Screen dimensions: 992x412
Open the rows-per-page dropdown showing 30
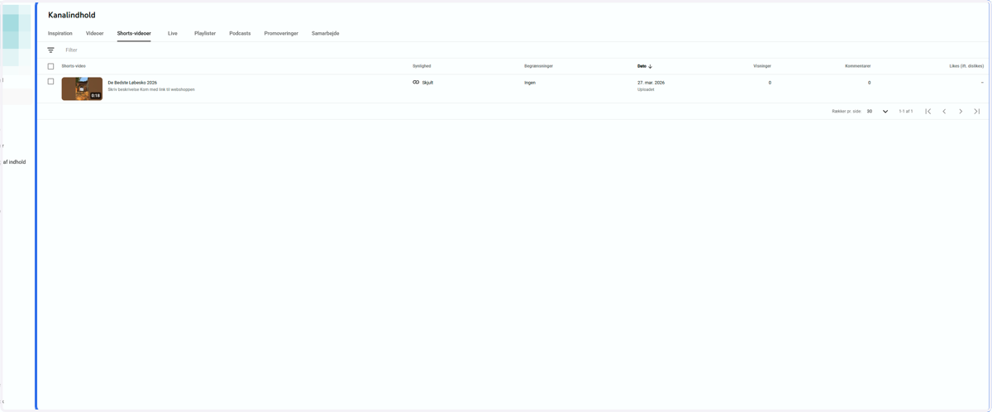tap(877, 111)
